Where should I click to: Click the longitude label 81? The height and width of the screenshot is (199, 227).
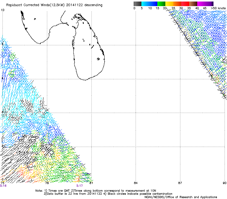pos(91,183)
